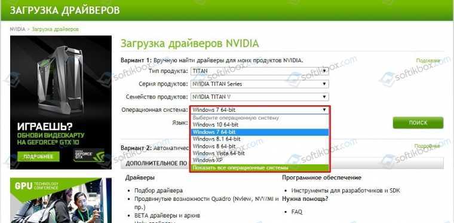This screenshot has height=223, width=454.
Task: Open the Серия продуктов dropdown
Action: pos(260,84)
